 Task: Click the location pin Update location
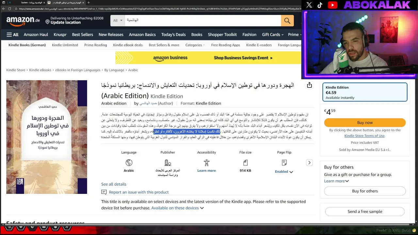click(x=47, y=22)
